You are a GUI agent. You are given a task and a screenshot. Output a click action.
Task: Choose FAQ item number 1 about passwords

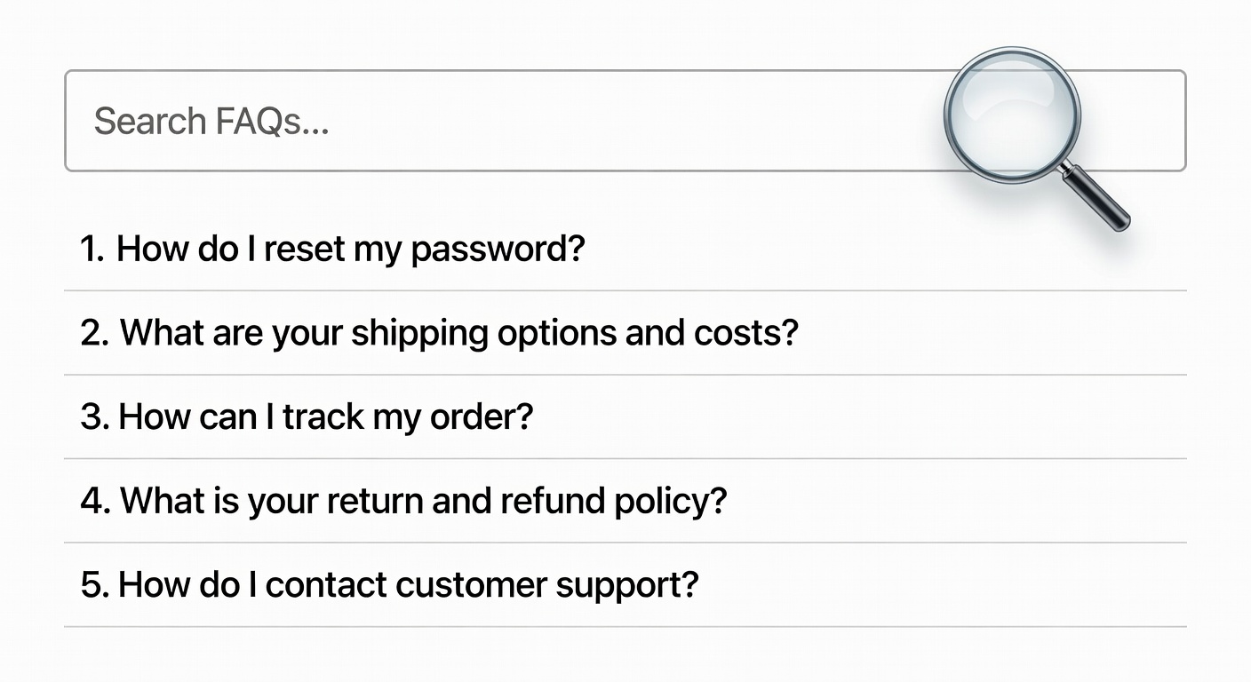point(332,249)
